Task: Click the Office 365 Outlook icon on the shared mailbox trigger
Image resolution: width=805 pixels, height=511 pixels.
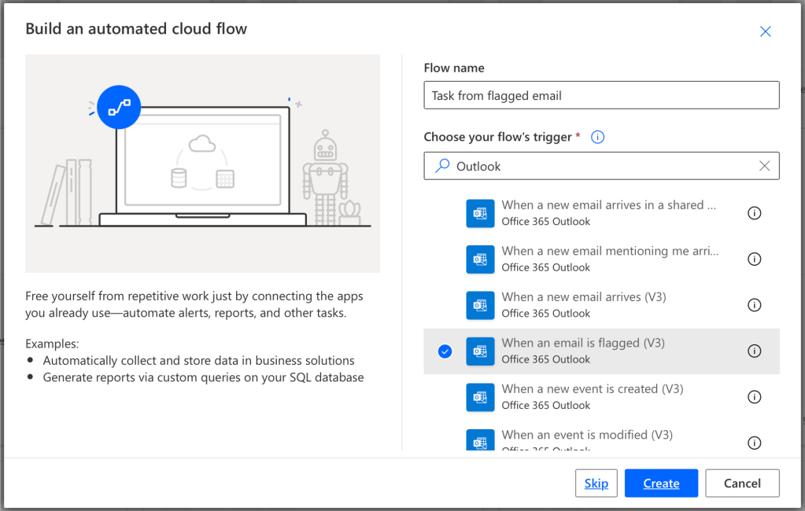Action: coord(480,213)
